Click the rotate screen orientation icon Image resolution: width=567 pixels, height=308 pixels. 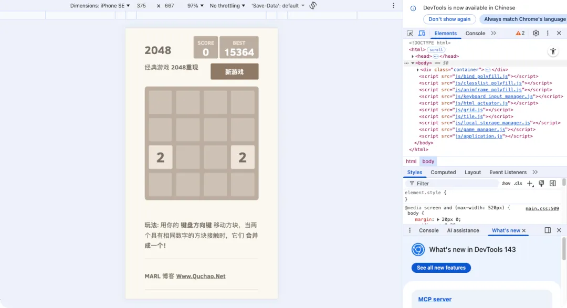(313, 6)
